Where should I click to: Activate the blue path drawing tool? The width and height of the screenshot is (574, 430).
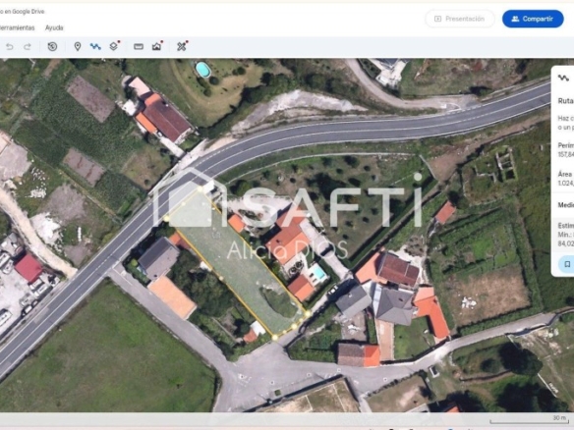(x=95, y=46)
